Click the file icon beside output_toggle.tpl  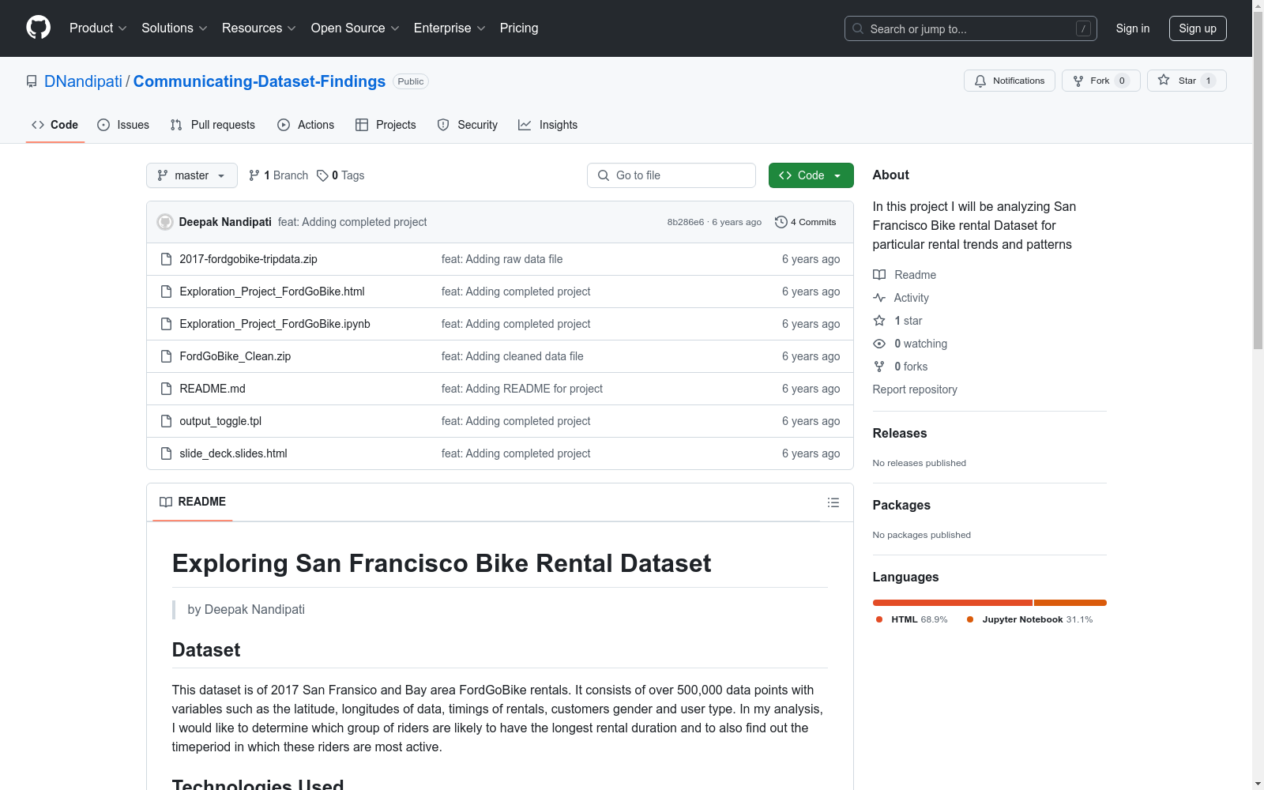tap(166, 421)
